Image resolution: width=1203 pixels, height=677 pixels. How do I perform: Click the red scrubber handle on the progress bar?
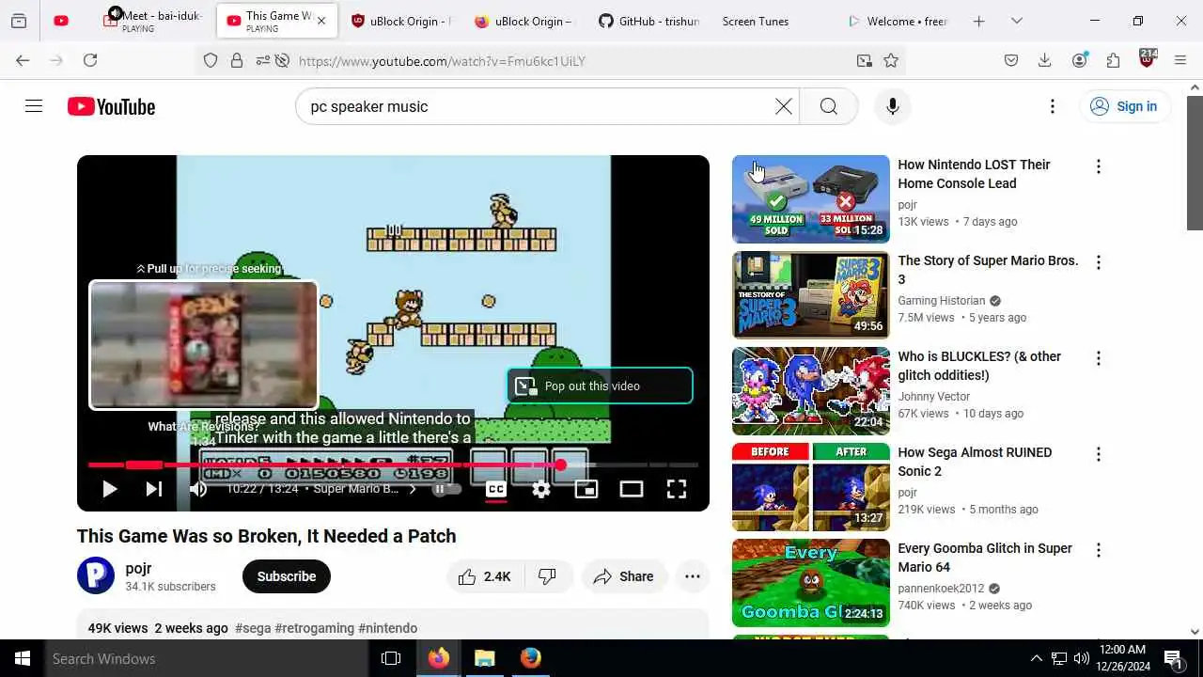[x=561, y=464]
